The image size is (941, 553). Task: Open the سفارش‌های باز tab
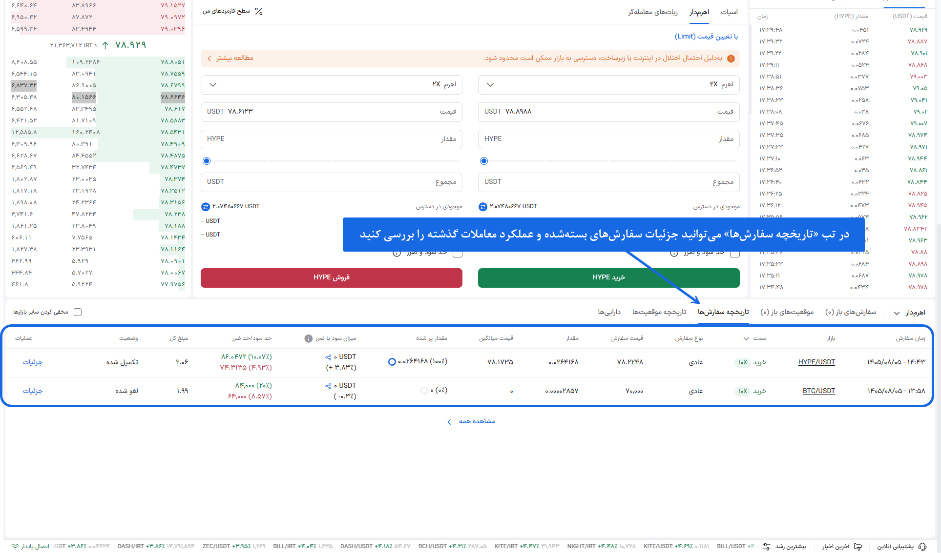pos(851,312)
